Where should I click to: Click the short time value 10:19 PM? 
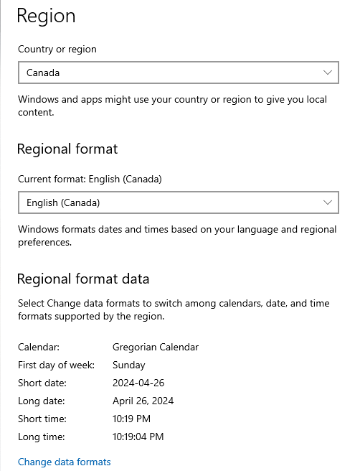pyautogui.click(x=131, y=419)
